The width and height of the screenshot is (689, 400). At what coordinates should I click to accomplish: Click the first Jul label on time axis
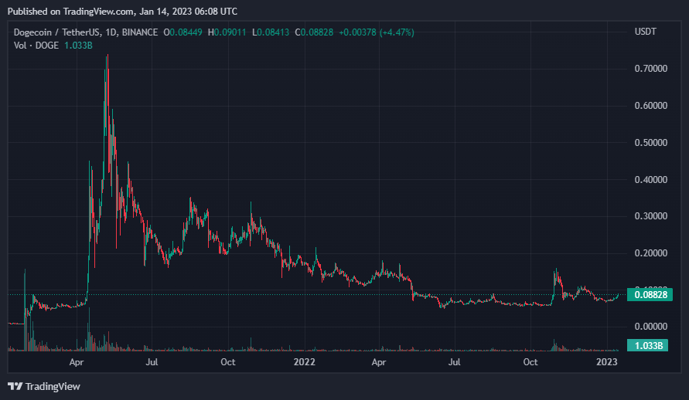point(152,362)
